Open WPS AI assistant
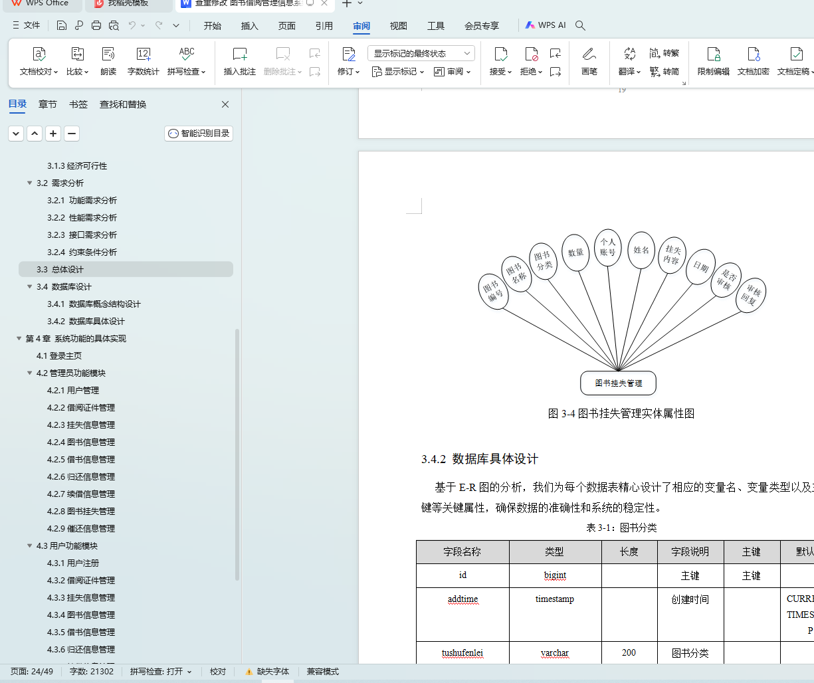Image resolution: width=814 pixels, height=683 pixels. click(546, 25)
